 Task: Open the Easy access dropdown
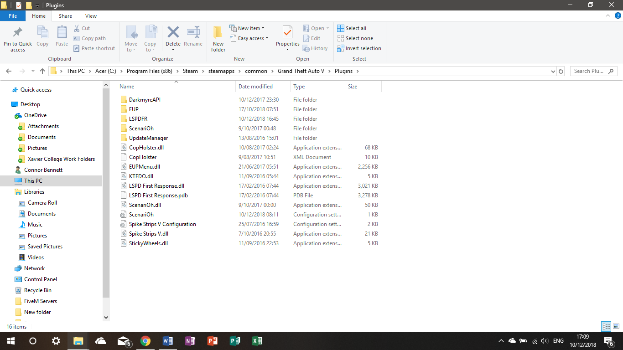click(249, 38)
